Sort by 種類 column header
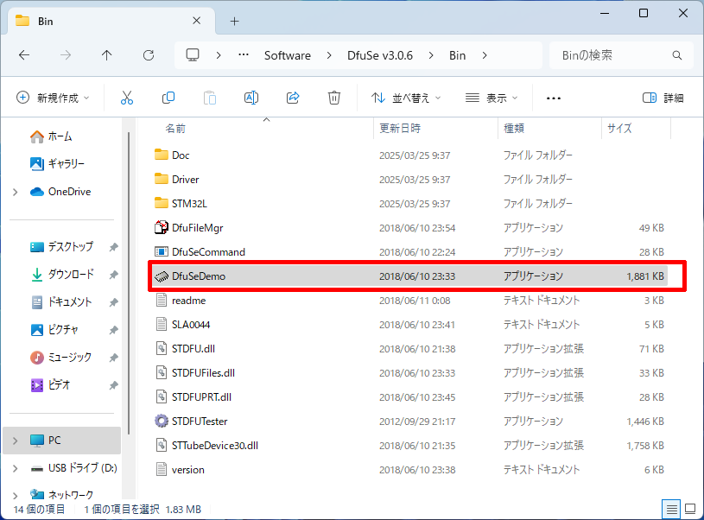The image size is (704, 520). click(514, 129)
